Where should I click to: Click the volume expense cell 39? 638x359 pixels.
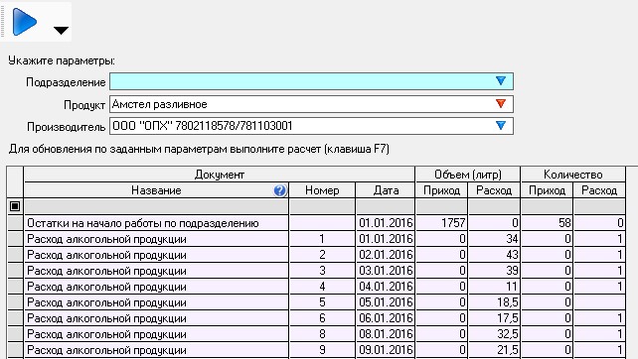pyautogui.click(x=494, y=271)
